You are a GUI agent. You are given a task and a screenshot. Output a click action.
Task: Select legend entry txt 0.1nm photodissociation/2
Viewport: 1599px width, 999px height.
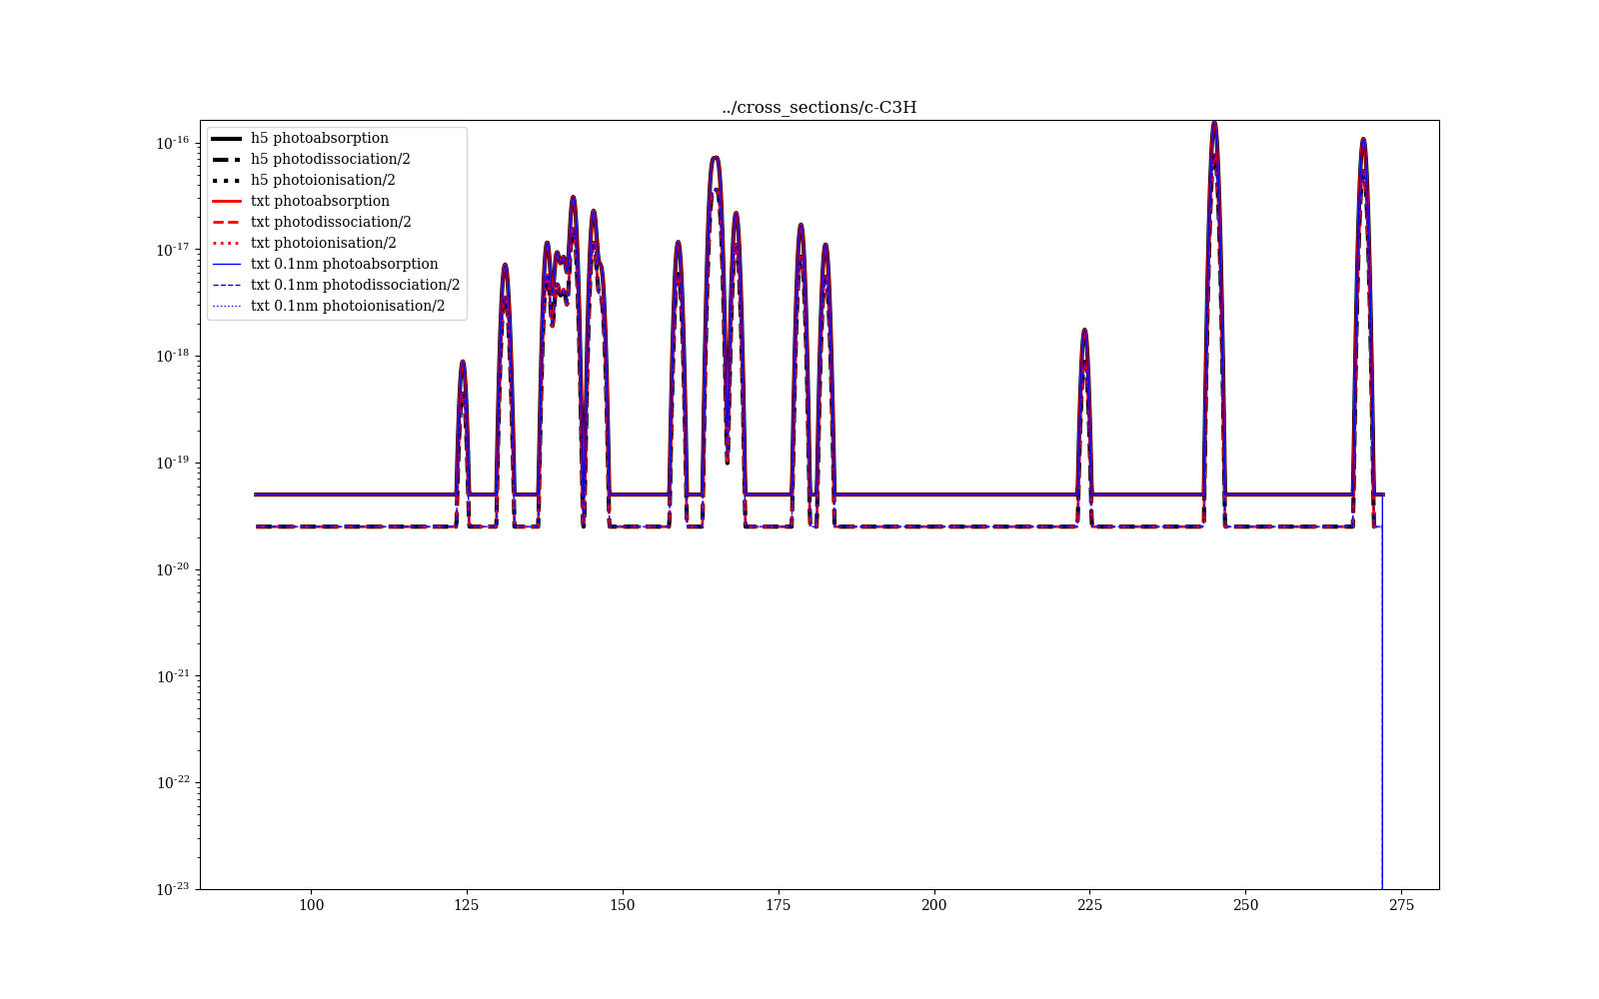[x=336, y=285]
